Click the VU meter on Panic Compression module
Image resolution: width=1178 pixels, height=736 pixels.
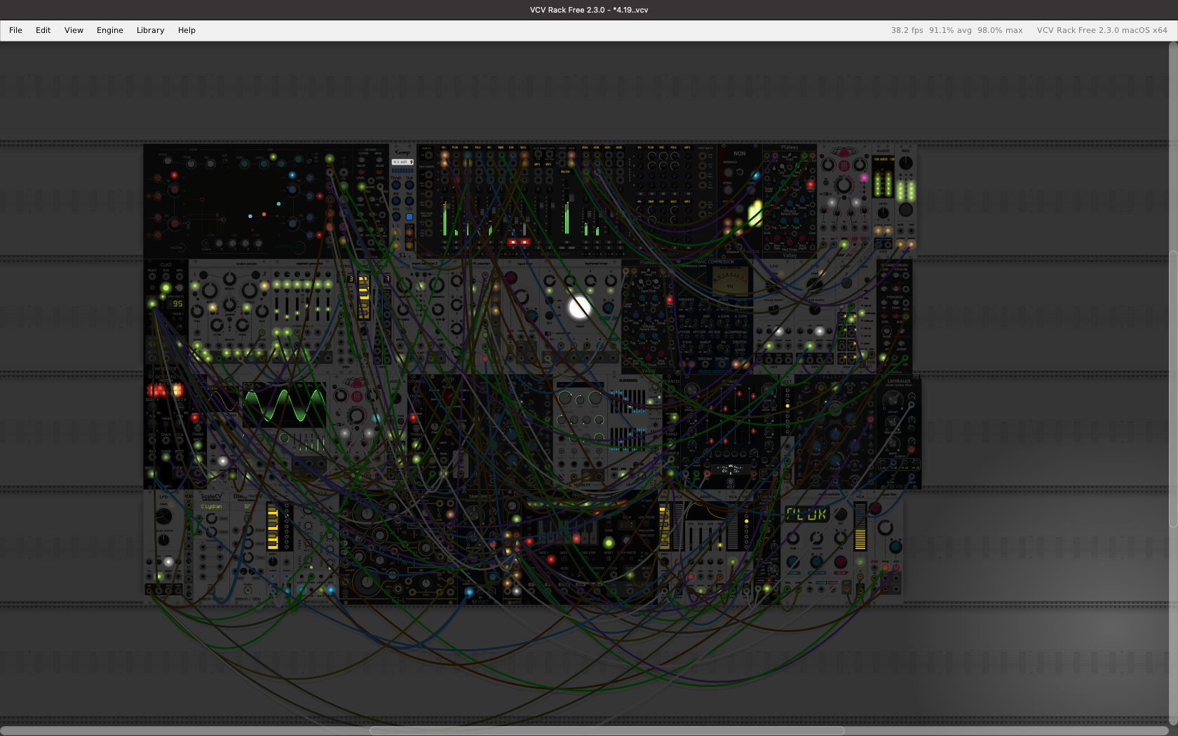tap(729, 282)
